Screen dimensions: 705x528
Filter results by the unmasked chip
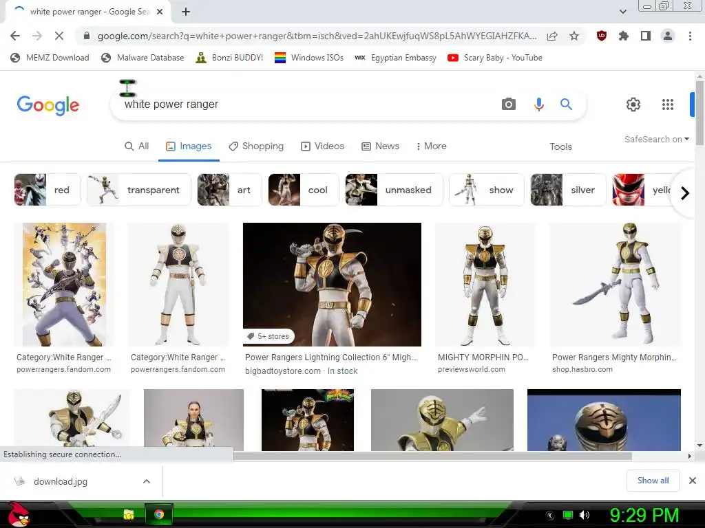394,190
